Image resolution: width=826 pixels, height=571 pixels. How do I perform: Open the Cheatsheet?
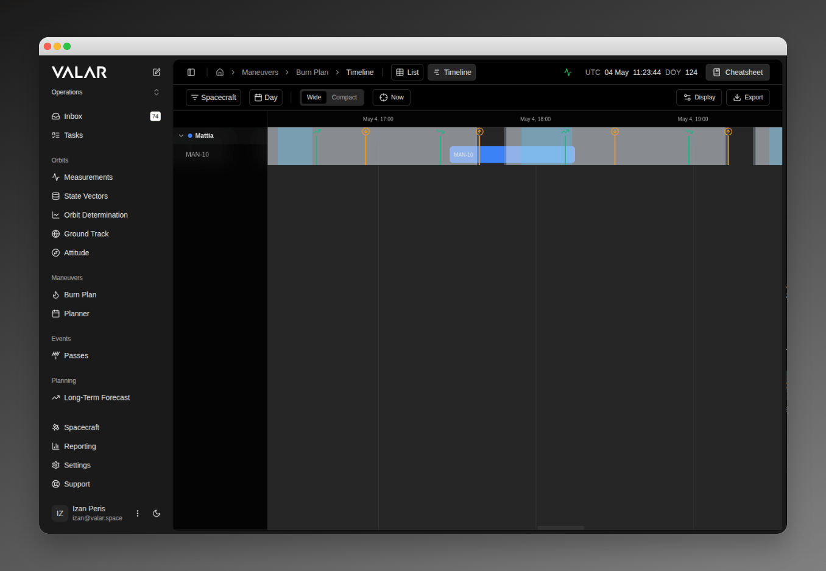[x=738, y=73]
